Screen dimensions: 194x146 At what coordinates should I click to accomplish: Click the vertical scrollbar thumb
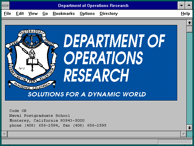(189, 29)
